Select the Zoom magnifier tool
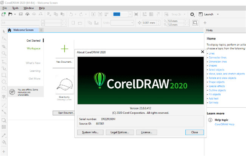246x156 pixels. click(4, 53)
